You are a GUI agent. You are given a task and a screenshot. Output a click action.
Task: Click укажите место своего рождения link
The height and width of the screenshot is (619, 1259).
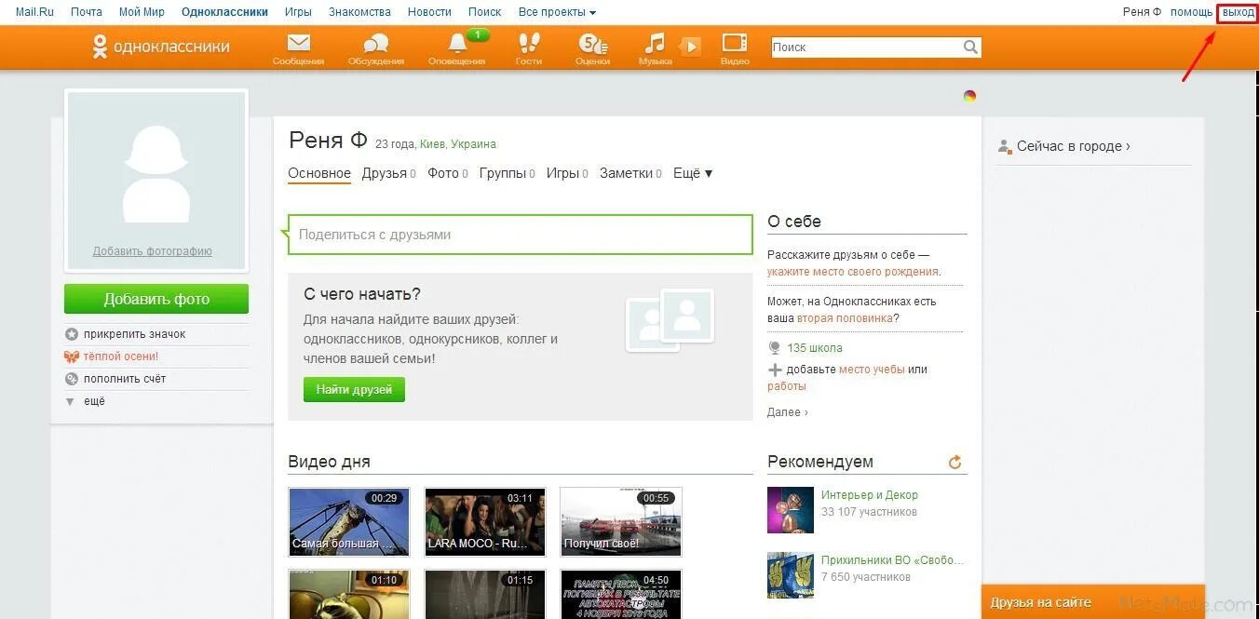853,272
